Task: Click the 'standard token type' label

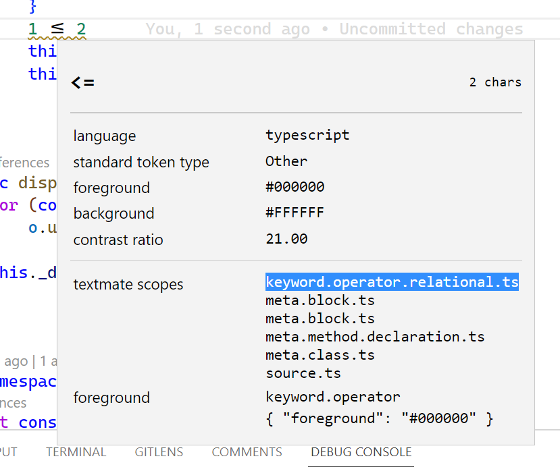Action: pyautogui.click(x=141, y=163)
